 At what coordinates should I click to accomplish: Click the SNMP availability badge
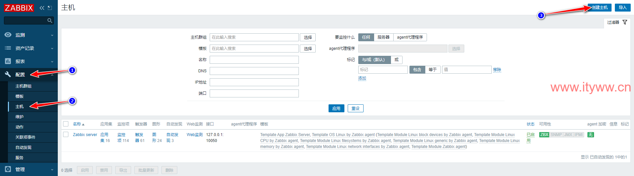click(556, 135)
